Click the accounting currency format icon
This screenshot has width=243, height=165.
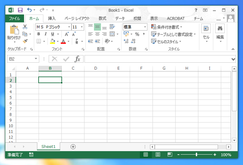[x=126, y=34]
